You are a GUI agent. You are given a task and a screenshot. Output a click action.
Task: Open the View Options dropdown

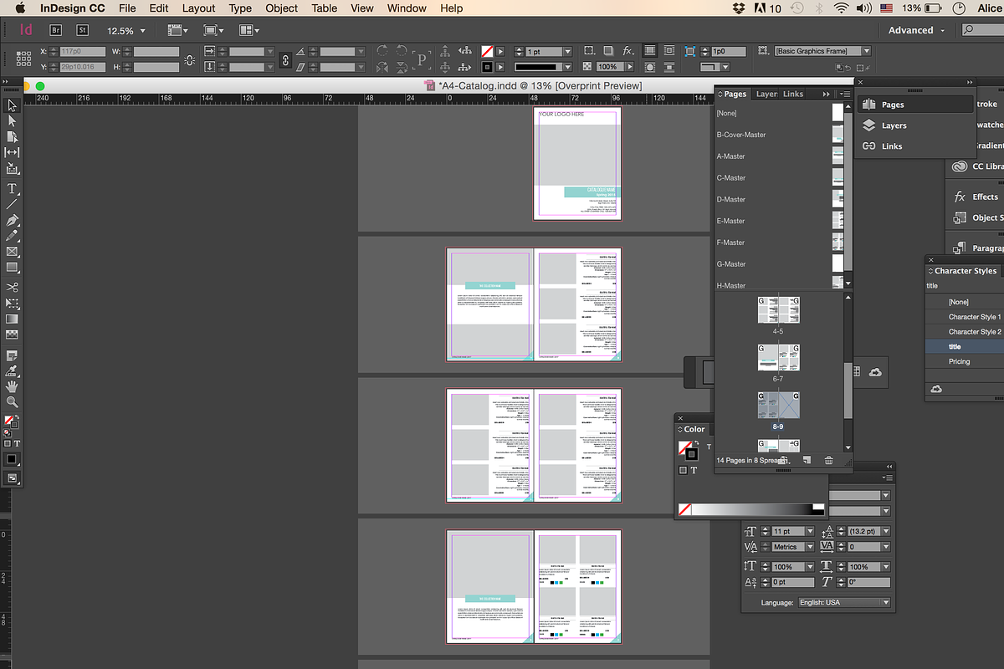click(x=177, y=30)
